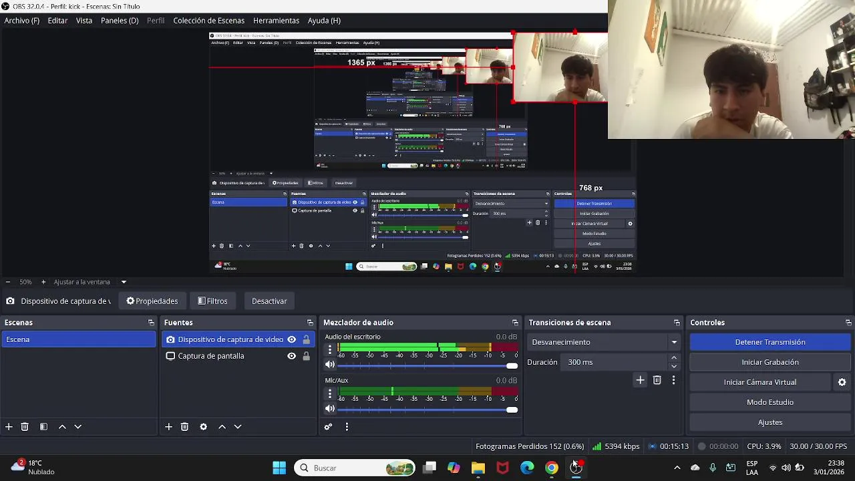Viewport: 855px width, 481px height.
Task: Open Filtros for the selected source
Action: coord(213,301)
